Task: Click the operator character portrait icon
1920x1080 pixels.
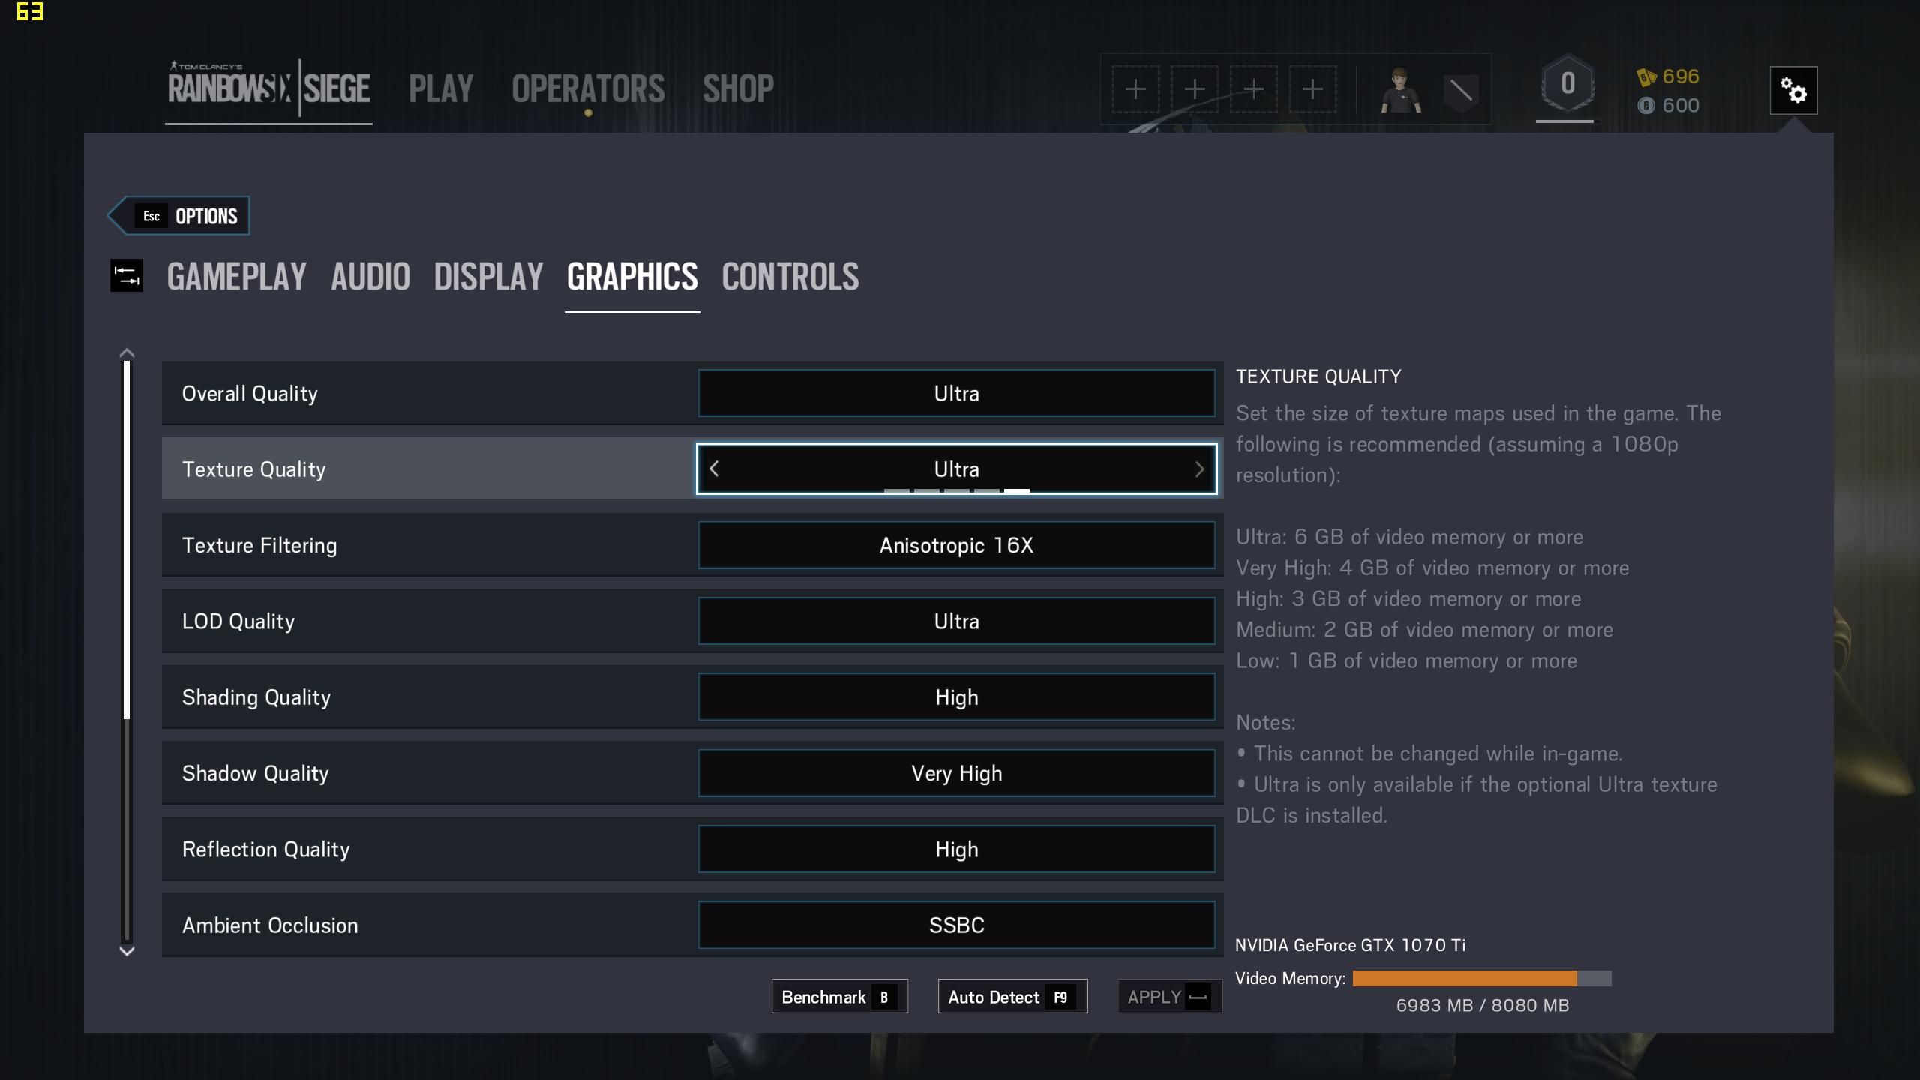Action: tap(1400, 88)
